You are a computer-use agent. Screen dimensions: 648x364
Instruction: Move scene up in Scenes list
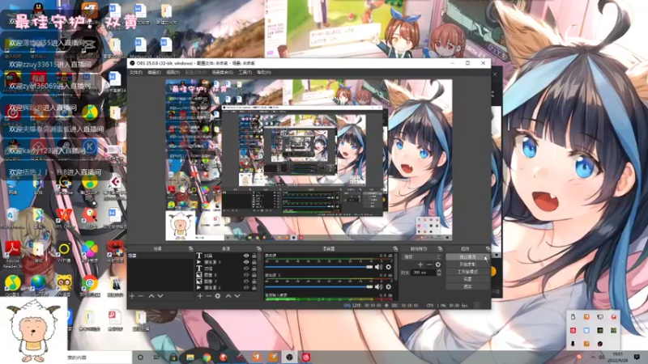(151, 296)
